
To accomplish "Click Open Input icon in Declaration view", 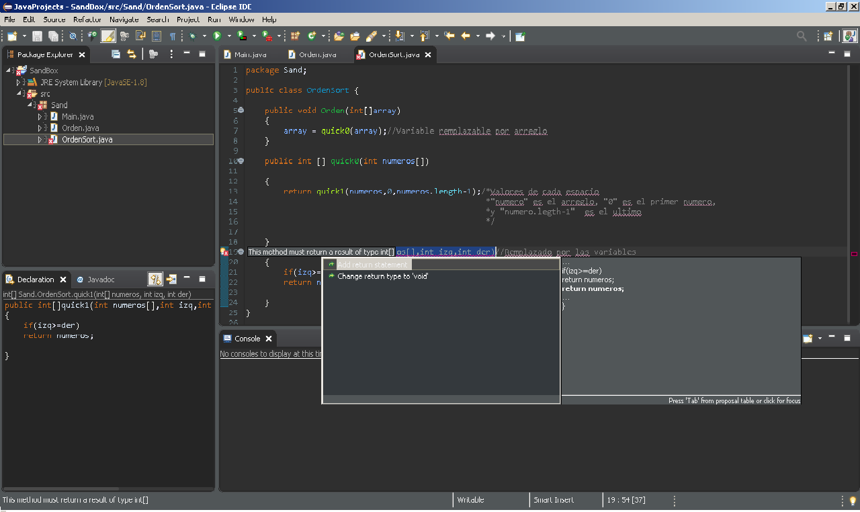I will coord(172,279).
